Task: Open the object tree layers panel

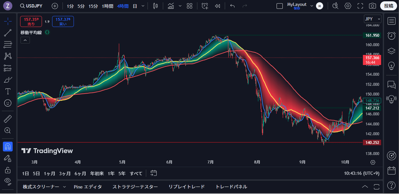Action: (391, 51)
